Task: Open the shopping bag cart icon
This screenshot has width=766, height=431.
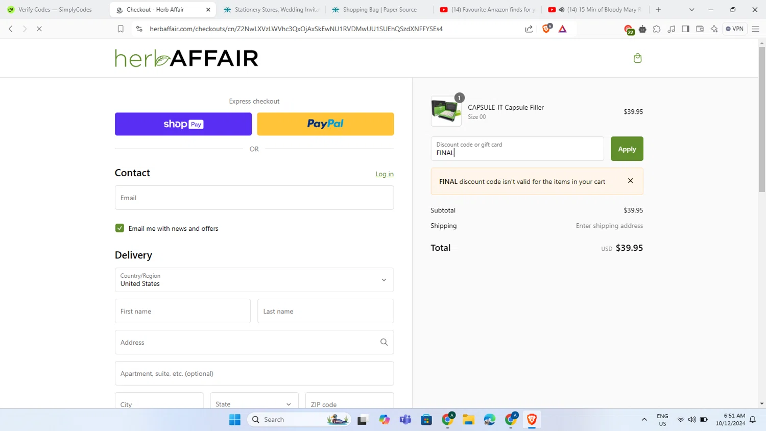Action: click(637, 58)
